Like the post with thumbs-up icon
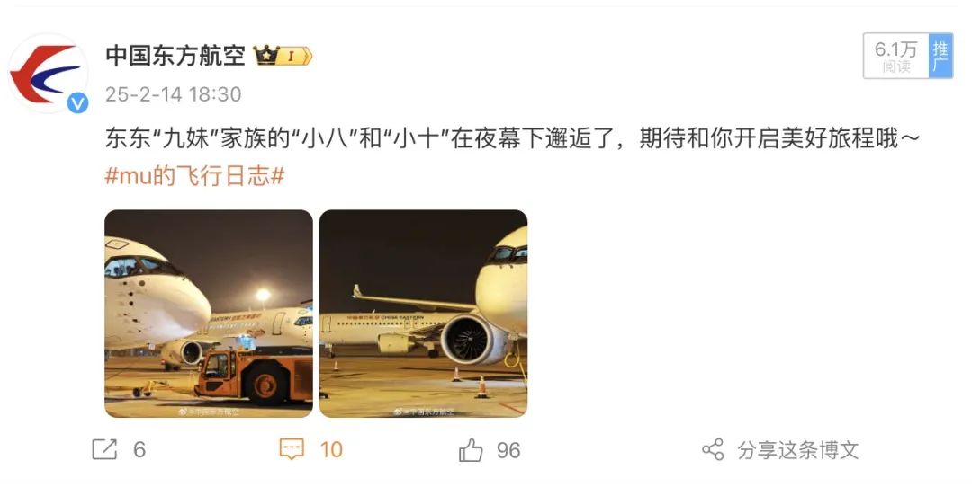Screen dimensions: 972x487 [x=471, y=450]
